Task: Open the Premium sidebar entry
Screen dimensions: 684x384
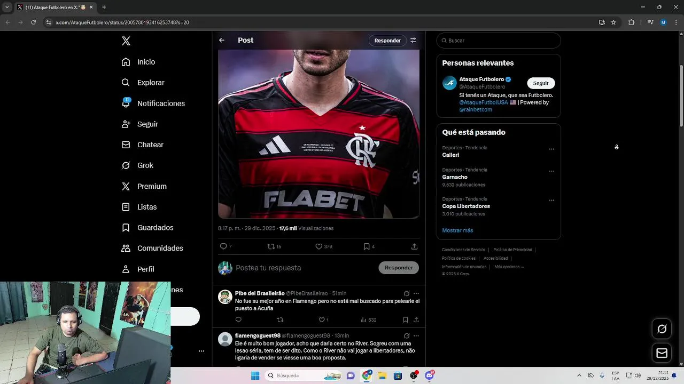Action: click(x=144, y=186)
